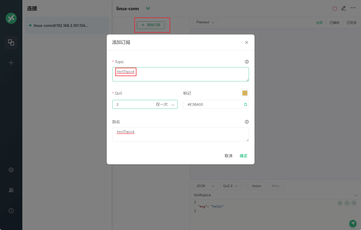The height and width of the screenshot is (230, 361).
Task: Open the log feed icon in sidebar
Action: 11,190
